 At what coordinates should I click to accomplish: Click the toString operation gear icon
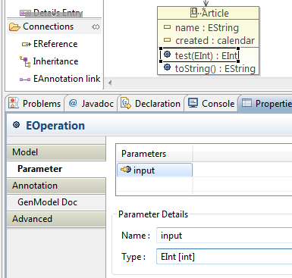[x=167, y=67]
